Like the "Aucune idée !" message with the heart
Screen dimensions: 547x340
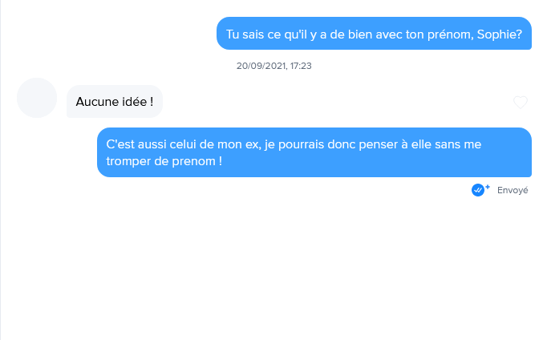[521, 103]
